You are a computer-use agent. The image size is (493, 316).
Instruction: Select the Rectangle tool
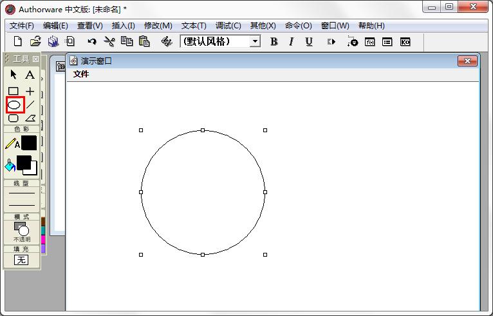[x=14, y=91]
